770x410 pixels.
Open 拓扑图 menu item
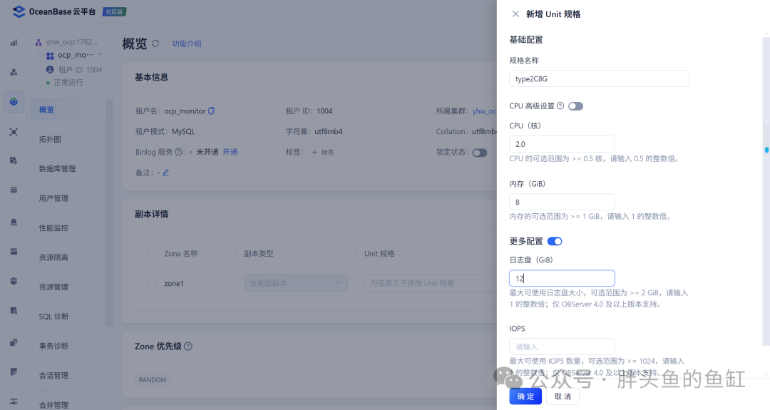click(50, 140)
